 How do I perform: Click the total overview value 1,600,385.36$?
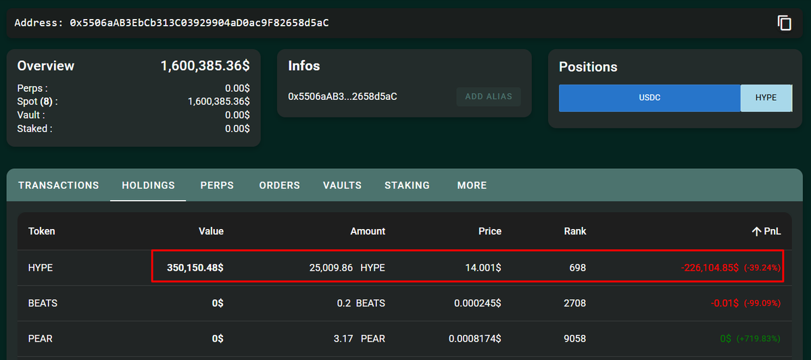pos(205,66)
